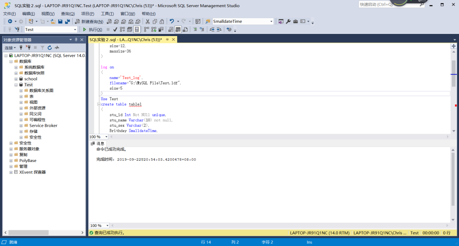Refresh the Object Explorer tree
Image resolution: width=459 pixels, height=246 pixels.
click(50, 48)
